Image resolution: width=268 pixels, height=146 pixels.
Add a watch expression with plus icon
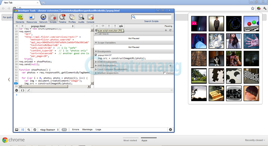(x=166, y=30)
